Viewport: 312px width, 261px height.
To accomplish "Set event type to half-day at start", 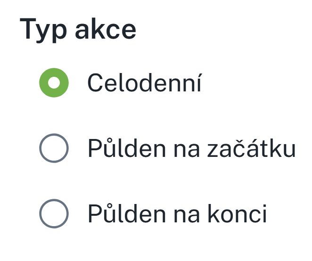I will tap(54, 149).
